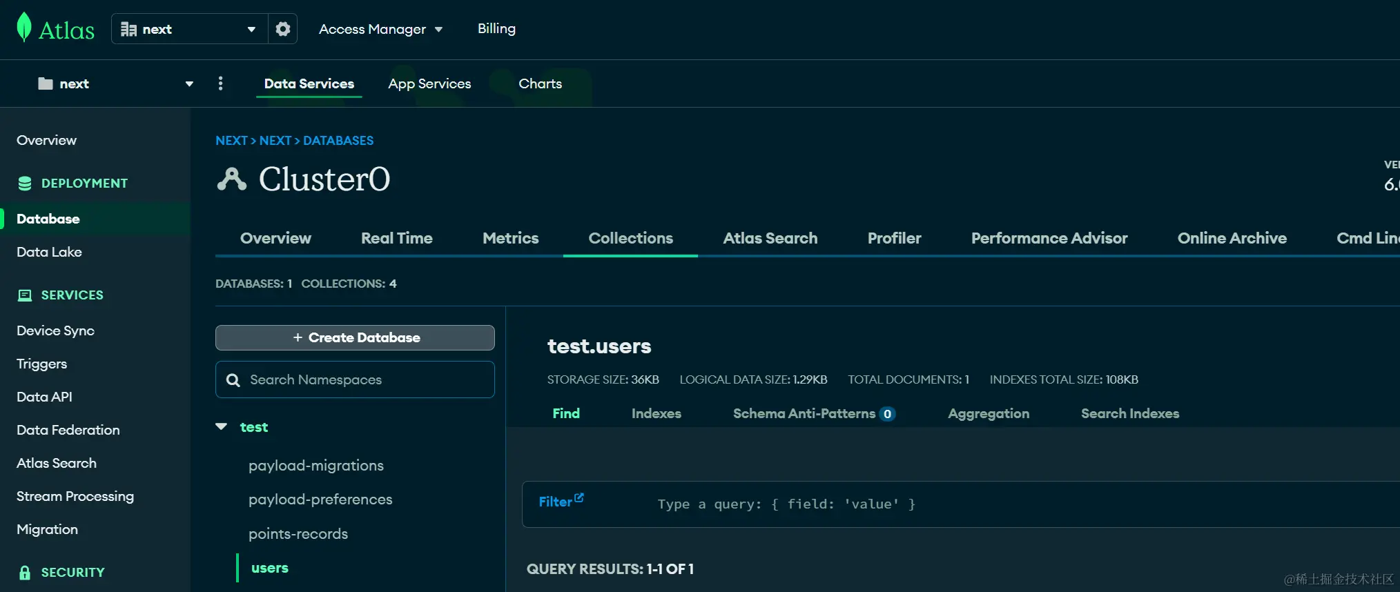Open the Performance Advisor tab
Screen dimensions: 1400x592
1049,238
